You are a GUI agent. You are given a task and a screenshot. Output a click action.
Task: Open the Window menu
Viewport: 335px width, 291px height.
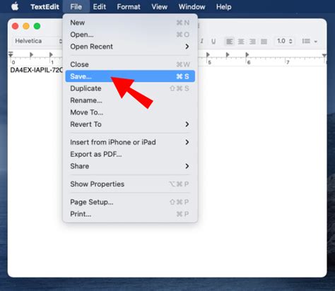pos(192,7)
